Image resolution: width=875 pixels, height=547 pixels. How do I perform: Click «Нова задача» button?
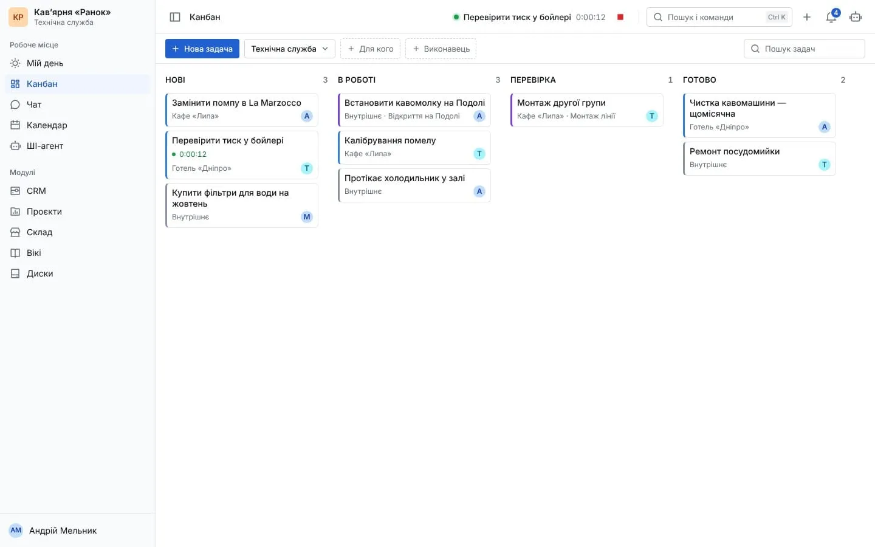(202, 49)
